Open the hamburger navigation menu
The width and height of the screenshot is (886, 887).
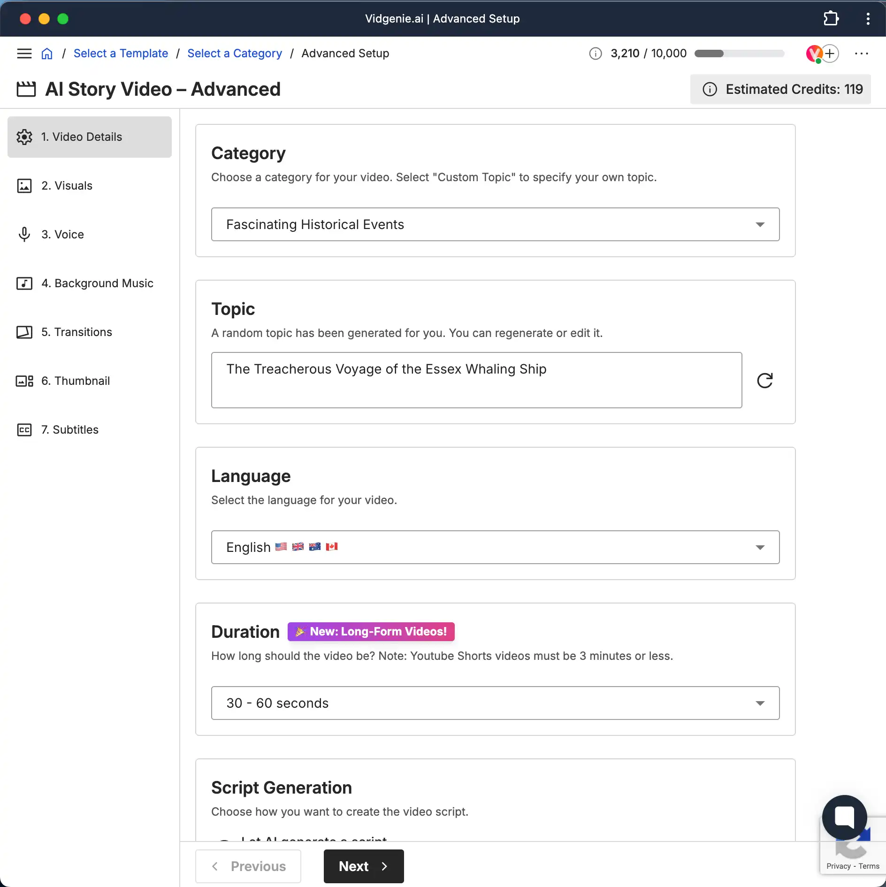coord(24,53)
